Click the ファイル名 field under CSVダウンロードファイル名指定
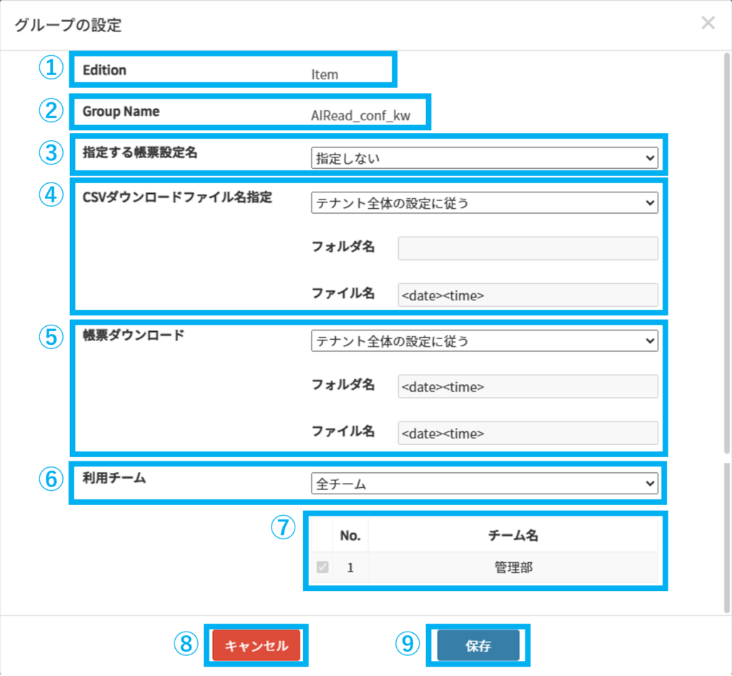 (x=528, y=294)
